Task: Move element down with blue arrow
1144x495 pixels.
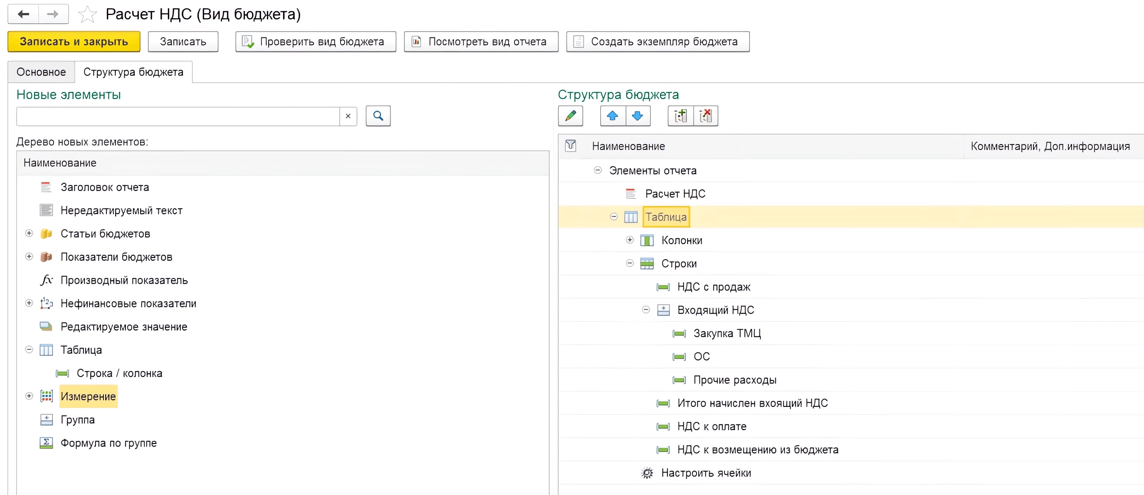Action: (x=637, y=116)
